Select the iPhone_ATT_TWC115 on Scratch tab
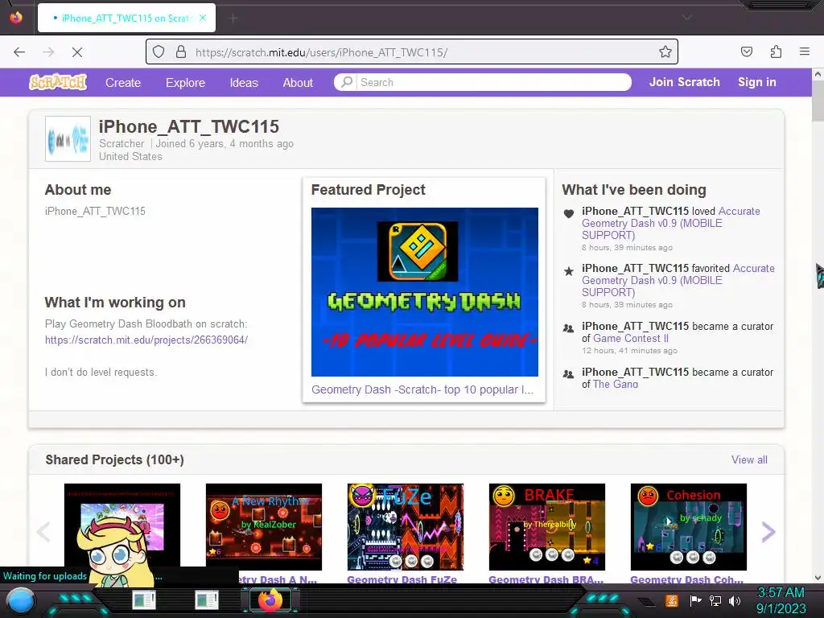Image resolution: width=824 pixels, height=618 pixels. [x=126, y=18]
